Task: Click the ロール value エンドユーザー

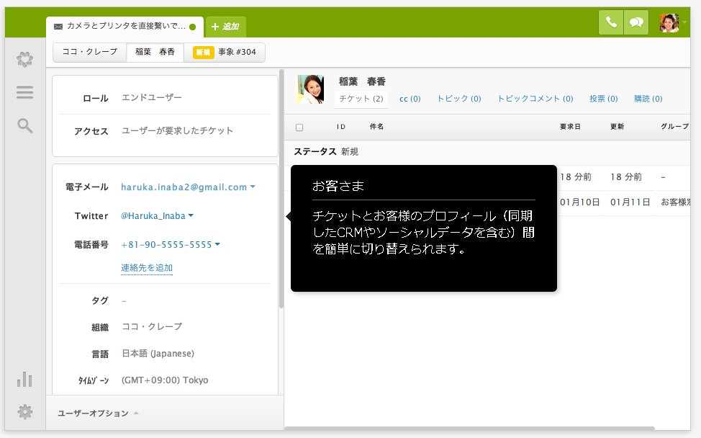Action: [x=152, y=97]
